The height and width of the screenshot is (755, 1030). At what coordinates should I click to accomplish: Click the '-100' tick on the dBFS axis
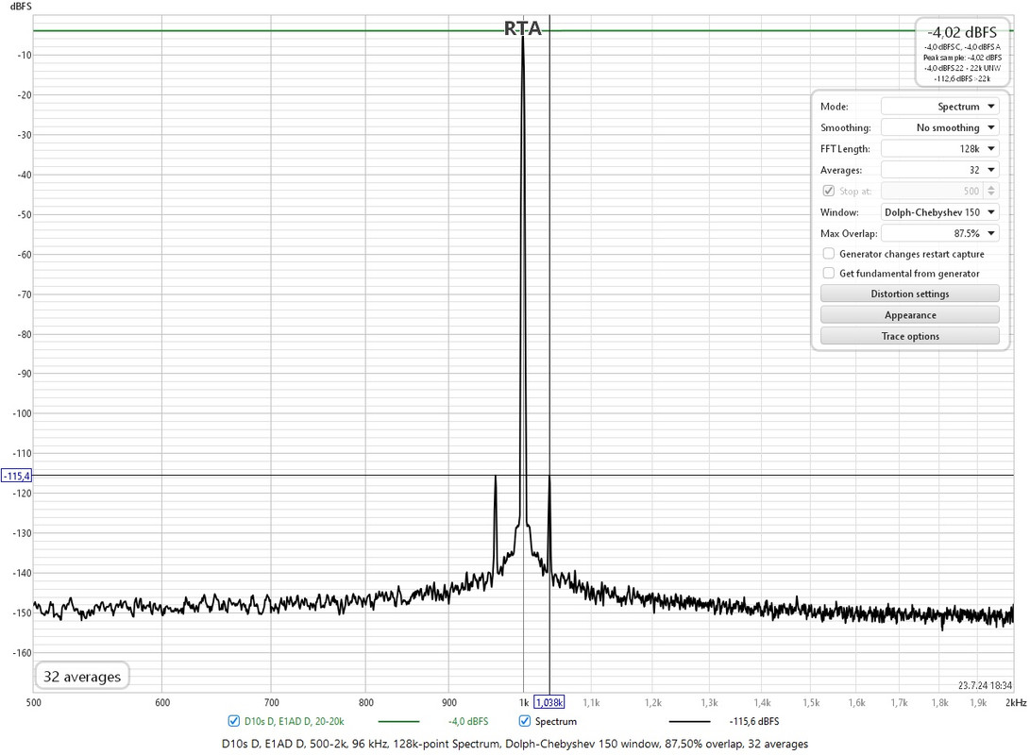tap(22, 413)
